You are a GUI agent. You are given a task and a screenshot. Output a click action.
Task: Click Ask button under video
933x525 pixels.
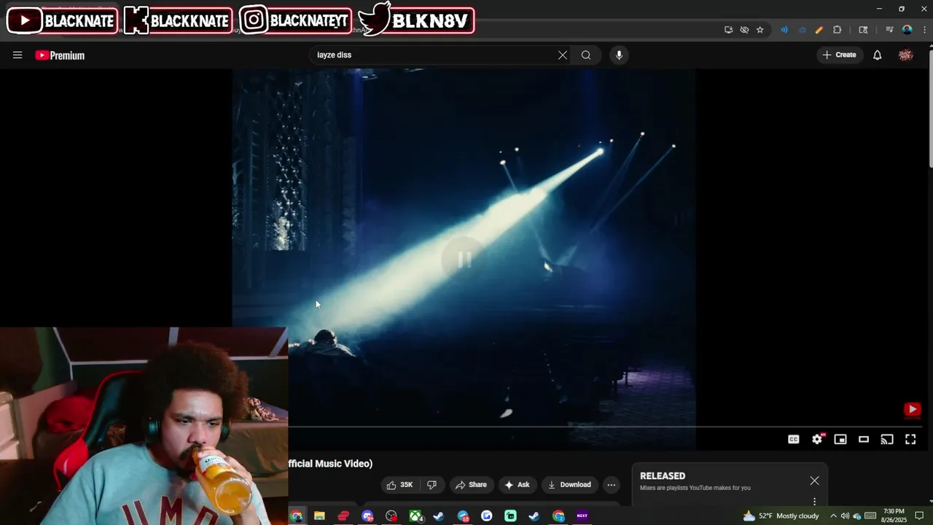[x=517, y=485]
